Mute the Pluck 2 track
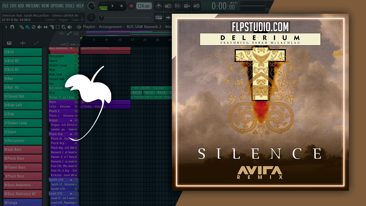This screenshot has height=206, width=366. [76, 111]
